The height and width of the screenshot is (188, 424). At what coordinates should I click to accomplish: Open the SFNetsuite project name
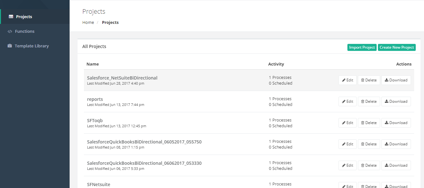(99, 185)
